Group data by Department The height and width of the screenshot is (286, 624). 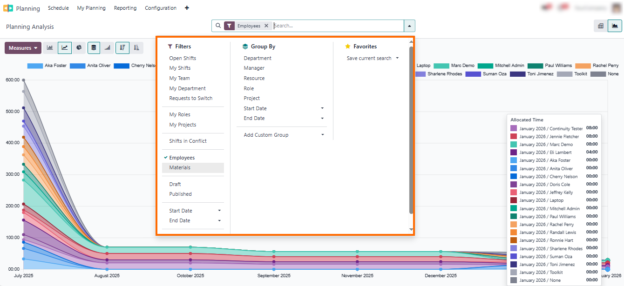[258, 58]
